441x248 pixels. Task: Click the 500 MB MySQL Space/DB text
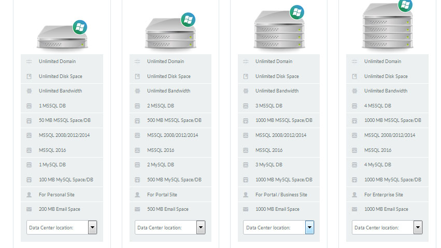(x=174, y=180)
